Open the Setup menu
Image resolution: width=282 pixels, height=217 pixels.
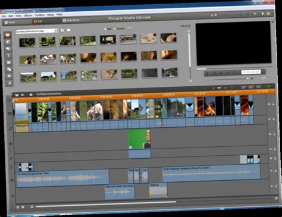point(51,15)
